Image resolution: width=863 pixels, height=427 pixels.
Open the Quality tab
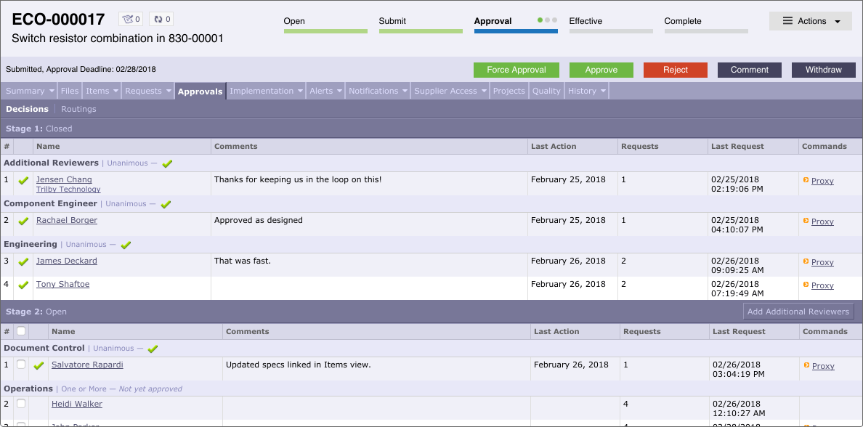pyautogui.click(x=546, y=91)
